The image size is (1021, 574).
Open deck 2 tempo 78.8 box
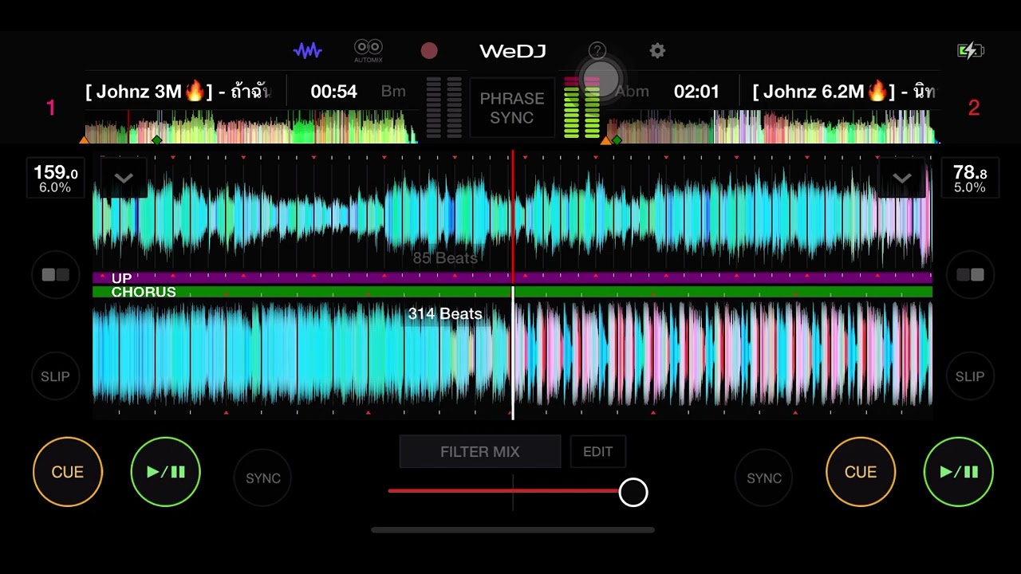coord(970,179)
